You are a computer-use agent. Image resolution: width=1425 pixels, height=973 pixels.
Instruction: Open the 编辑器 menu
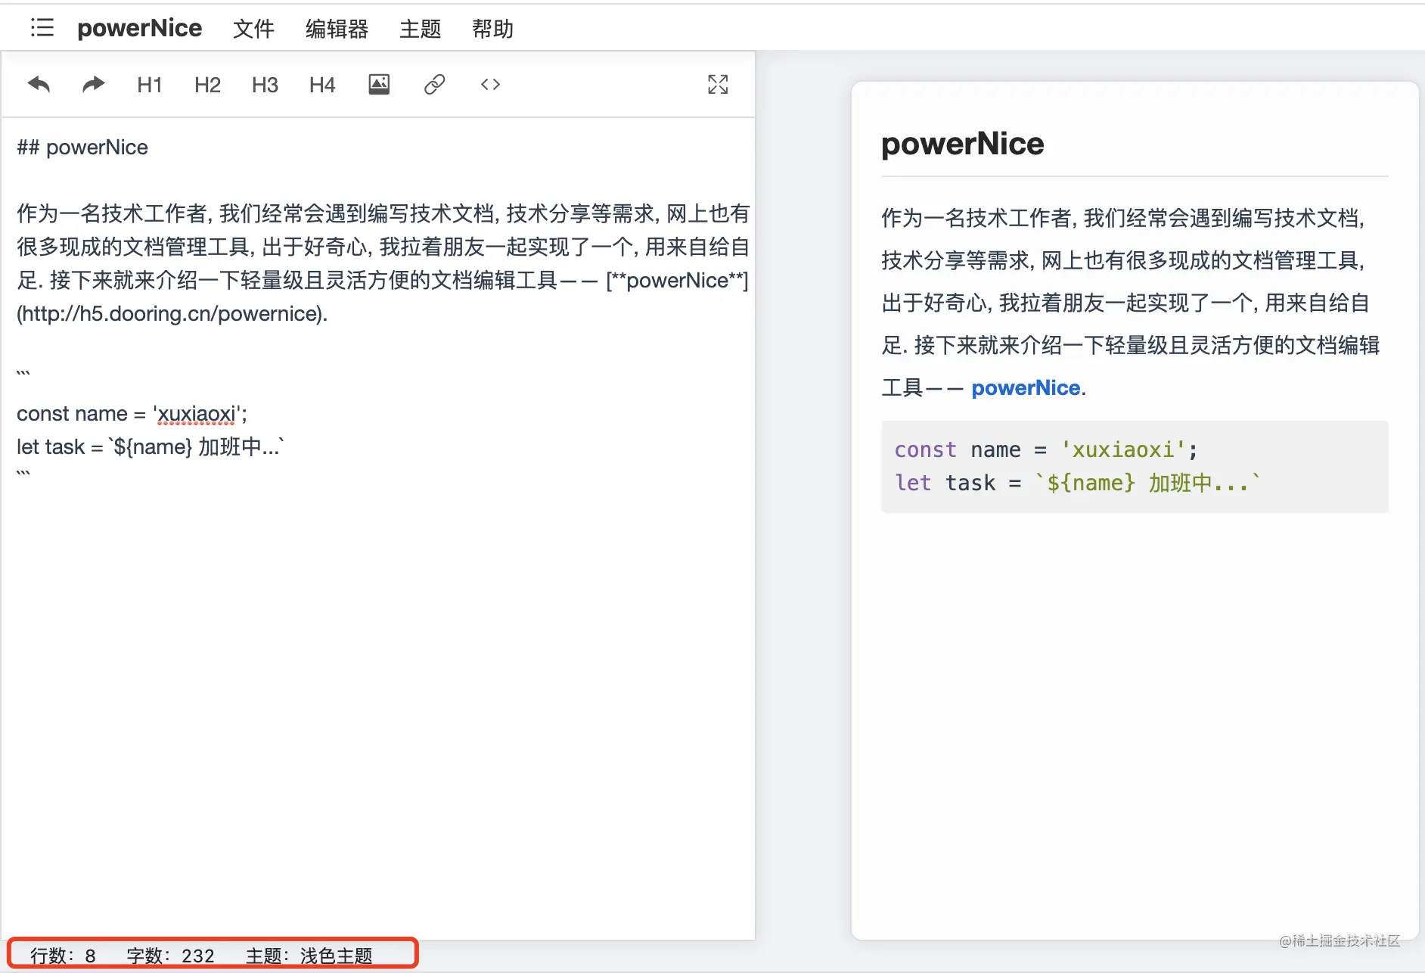(x=337, y=29)
